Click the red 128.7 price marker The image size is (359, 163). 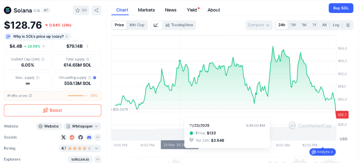click(x=342, y=115)
